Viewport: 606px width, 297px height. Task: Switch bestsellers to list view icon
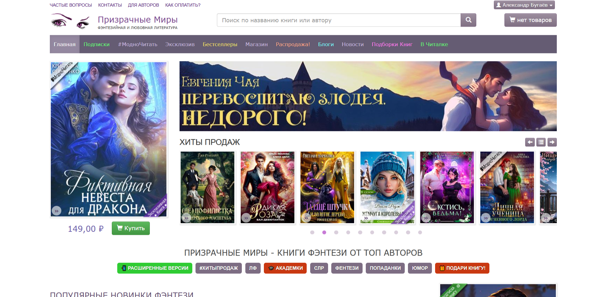point(541,142)
